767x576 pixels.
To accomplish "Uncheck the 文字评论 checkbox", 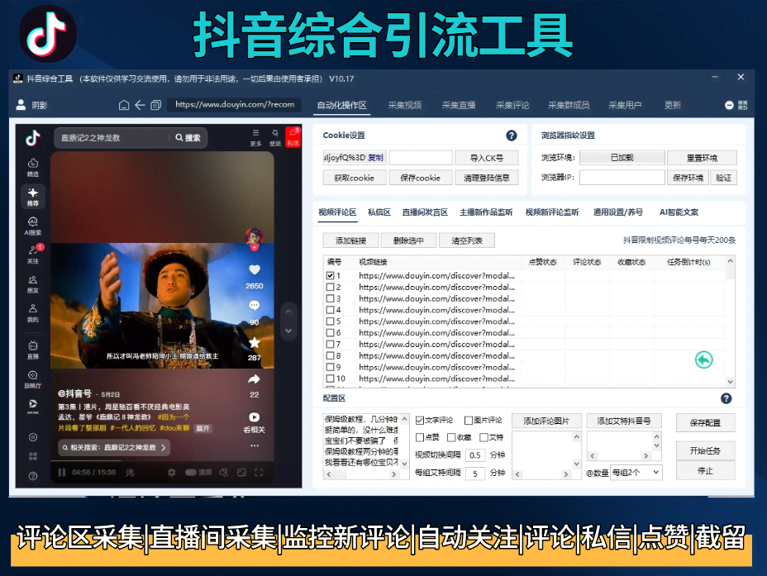I will tap(419, 421).
